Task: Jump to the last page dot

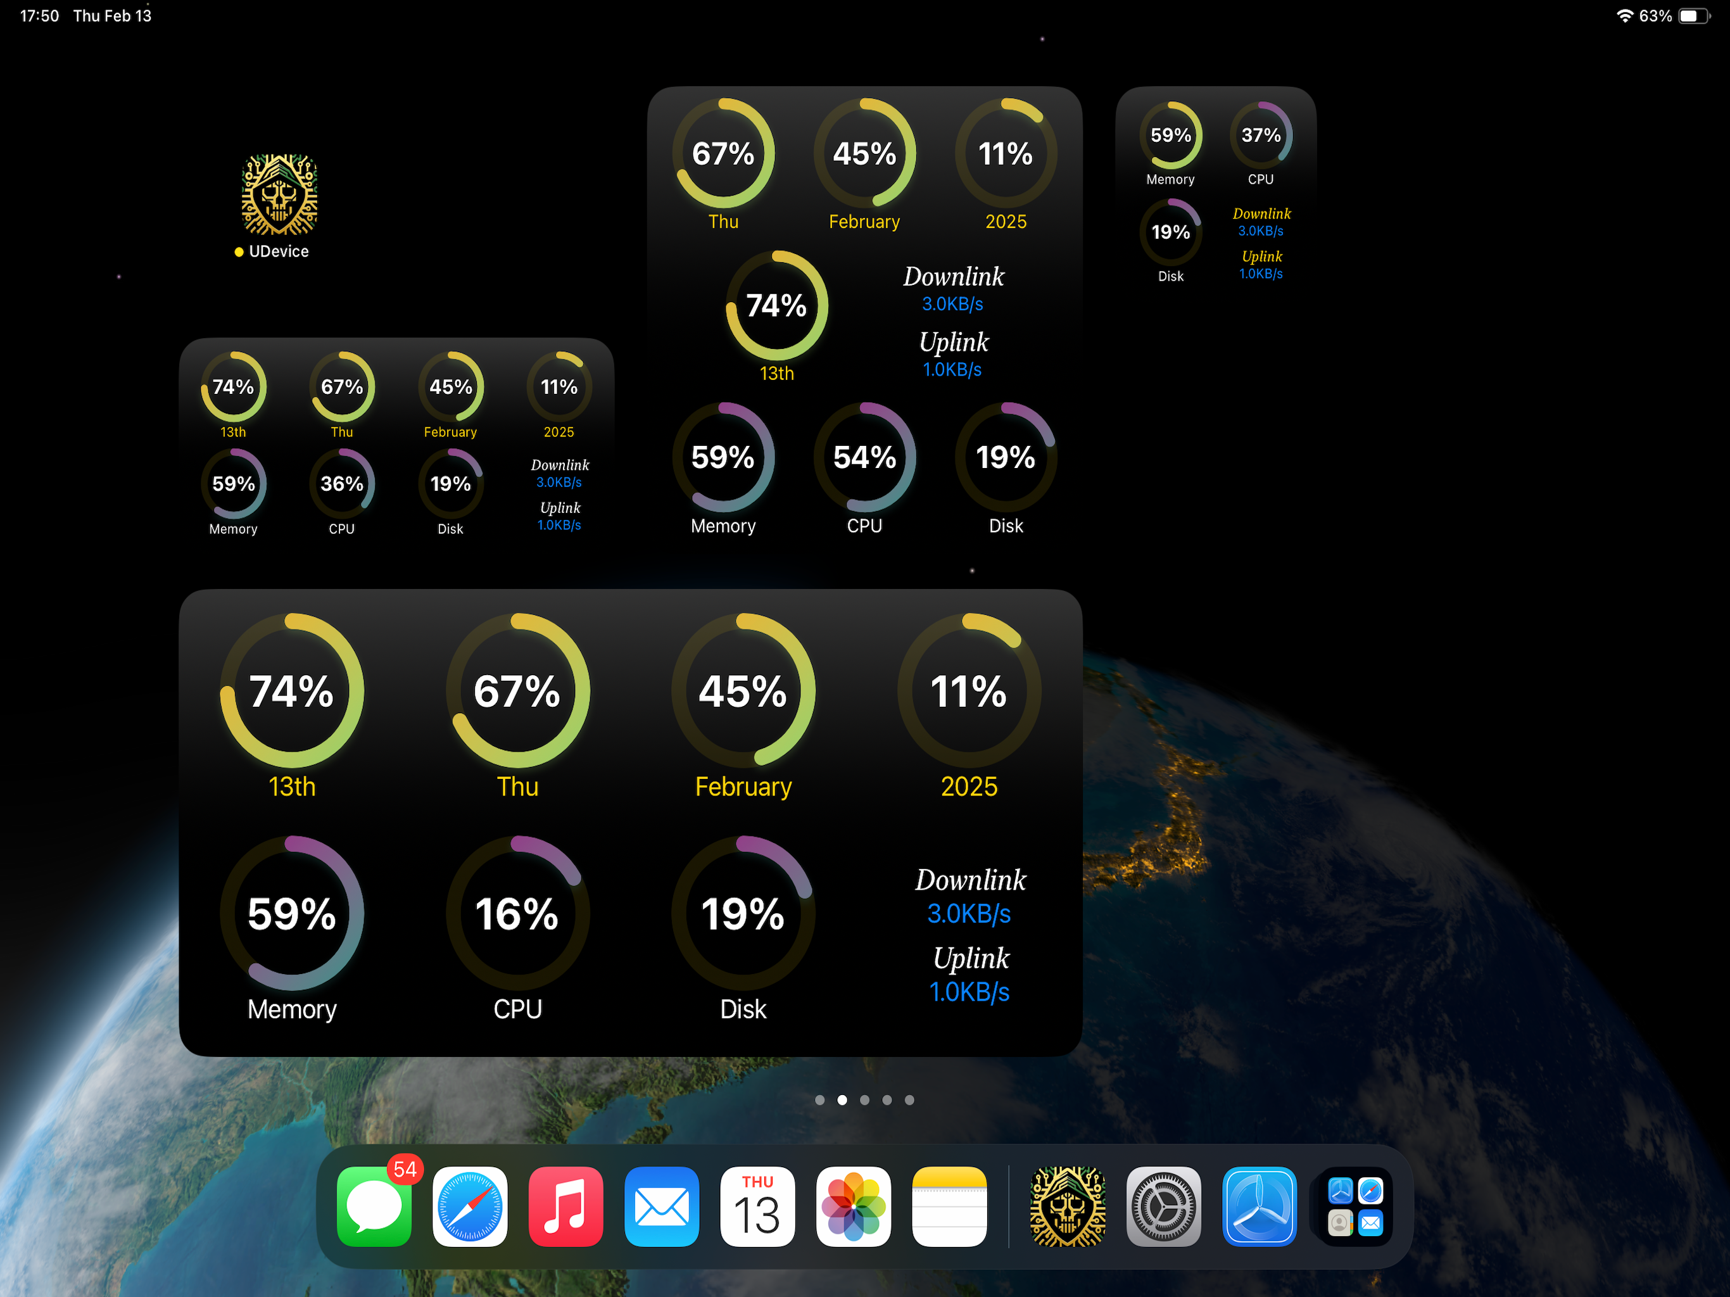Action: click(909, 1099)
